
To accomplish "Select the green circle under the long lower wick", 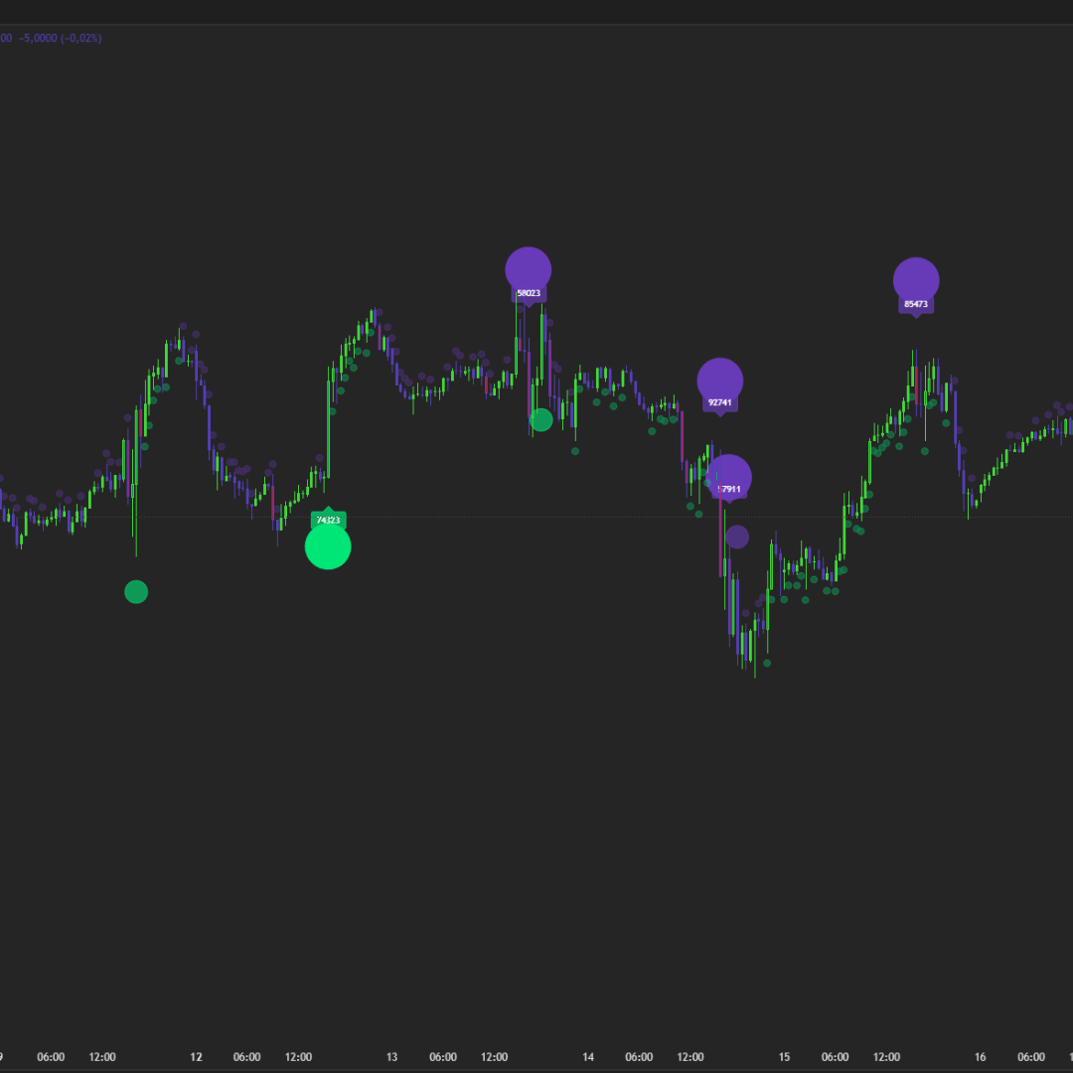I will pos(136,592).
